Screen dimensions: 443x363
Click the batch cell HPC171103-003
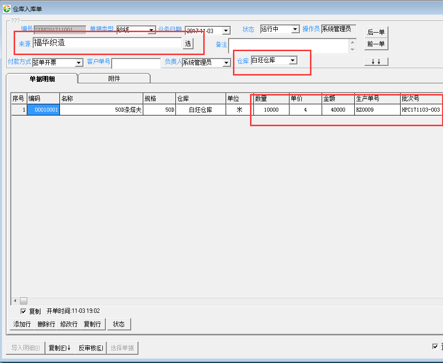[x=422, y=110]
